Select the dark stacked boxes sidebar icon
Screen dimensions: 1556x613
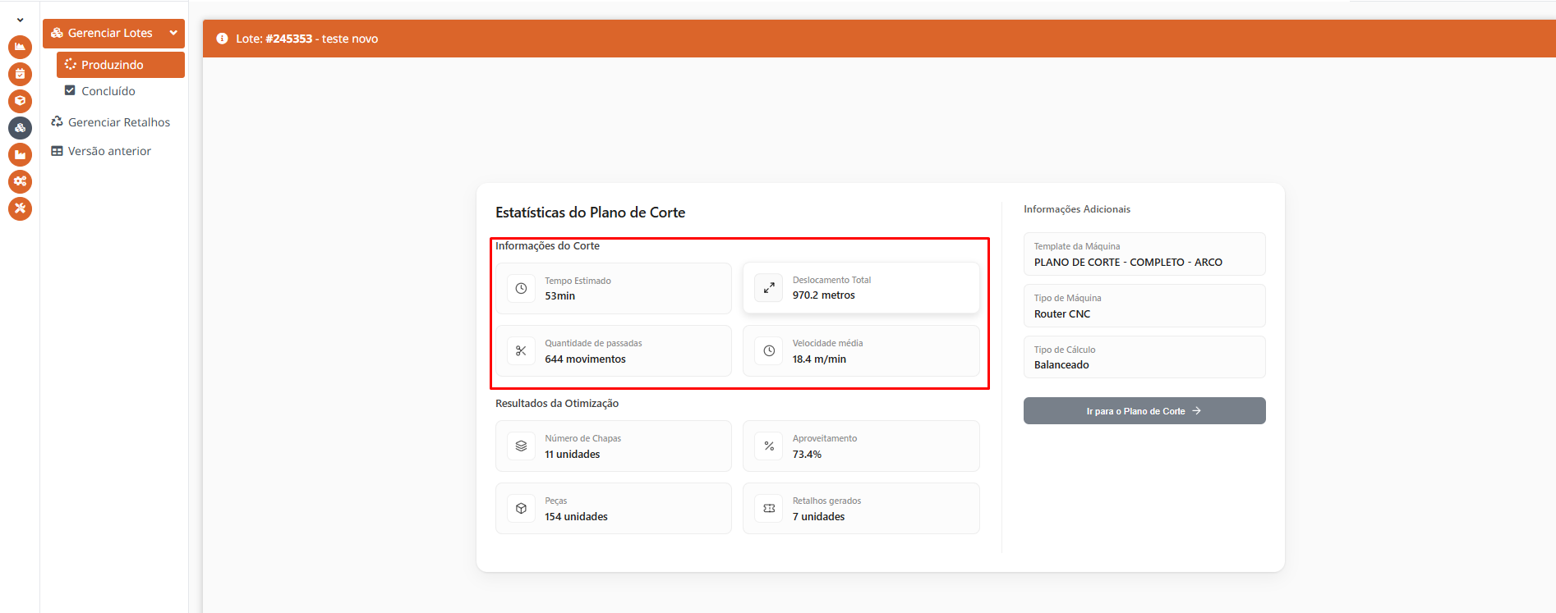point(20,128)
